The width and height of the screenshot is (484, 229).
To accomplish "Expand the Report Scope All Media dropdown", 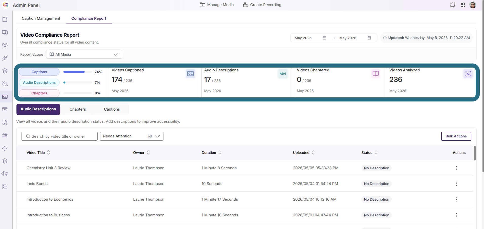I will pos(84,54).
